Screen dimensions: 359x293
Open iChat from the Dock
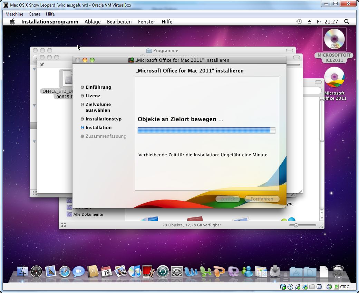coord(79,272)
